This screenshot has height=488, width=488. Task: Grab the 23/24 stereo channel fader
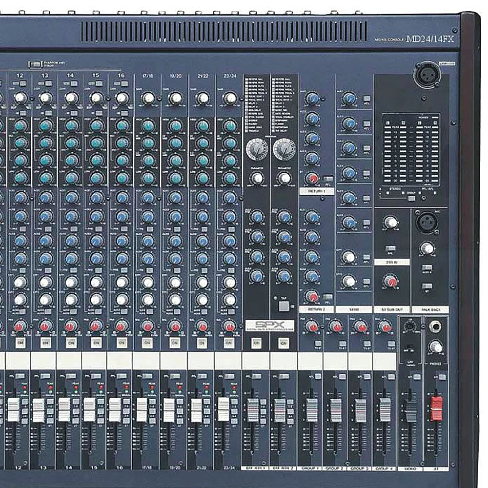click(223, 409)
